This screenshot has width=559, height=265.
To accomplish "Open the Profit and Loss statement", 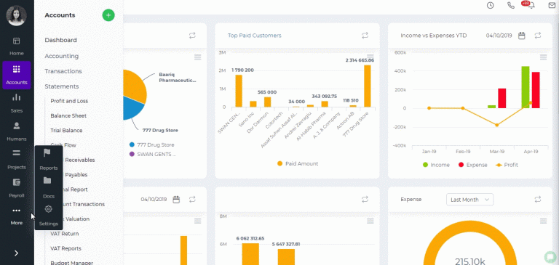I will click(69, 101).
